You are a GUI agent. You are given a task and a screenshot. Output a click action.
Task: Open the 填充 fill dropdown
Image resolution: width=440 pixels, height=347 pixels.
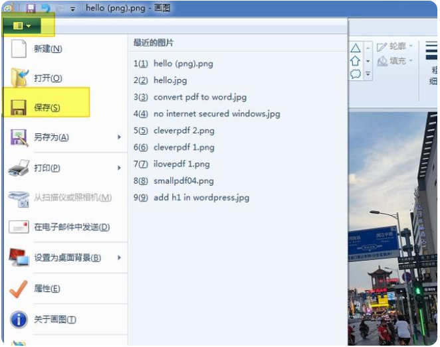[x=395, y=61]
